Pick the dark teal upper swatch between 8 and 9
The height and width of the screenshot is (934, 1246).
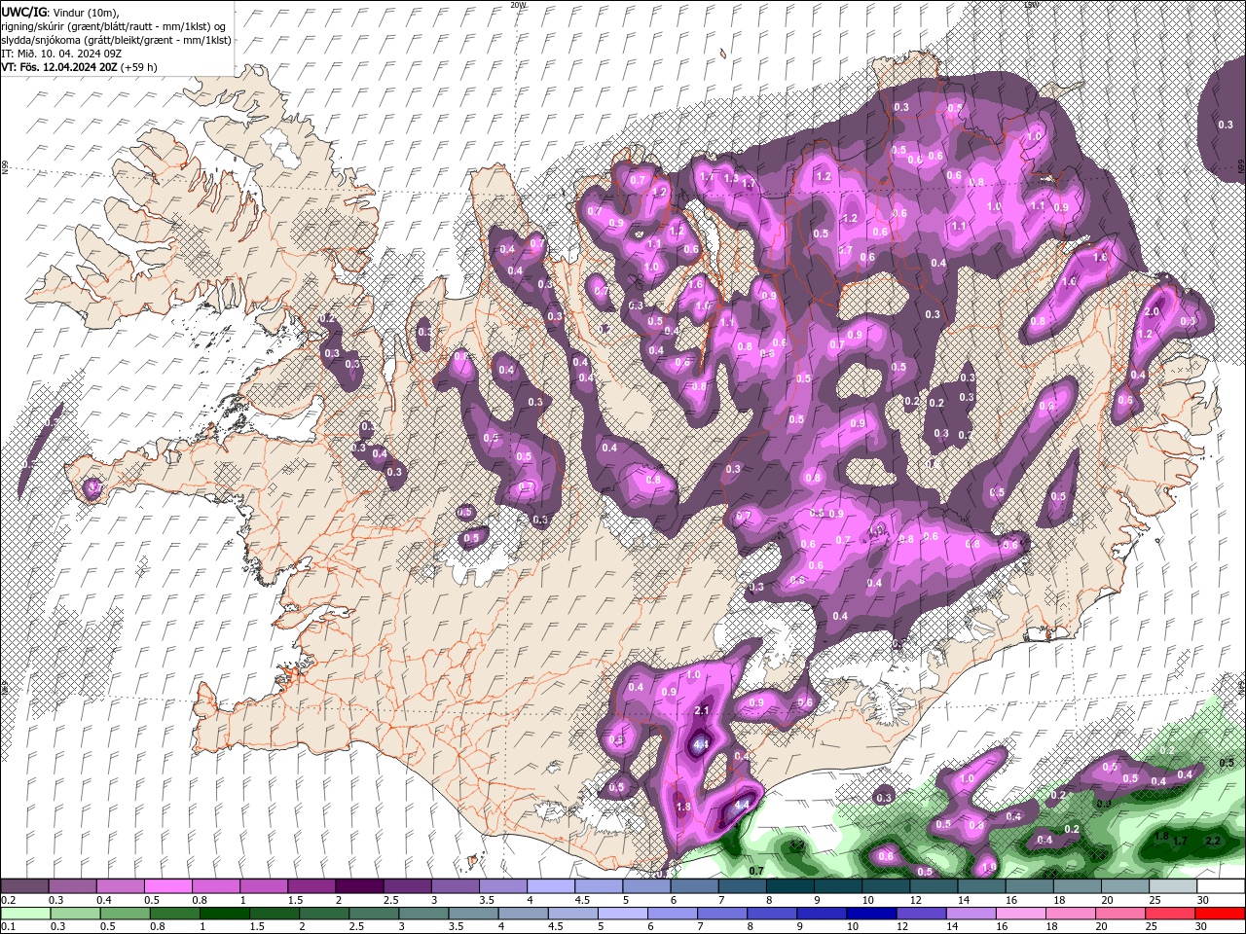tap(789, 886)
